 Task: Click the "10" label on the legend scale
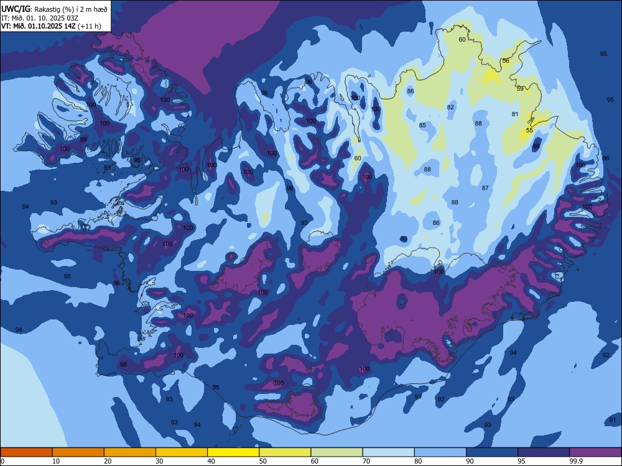pyautogui.click(x=56, y=461)
